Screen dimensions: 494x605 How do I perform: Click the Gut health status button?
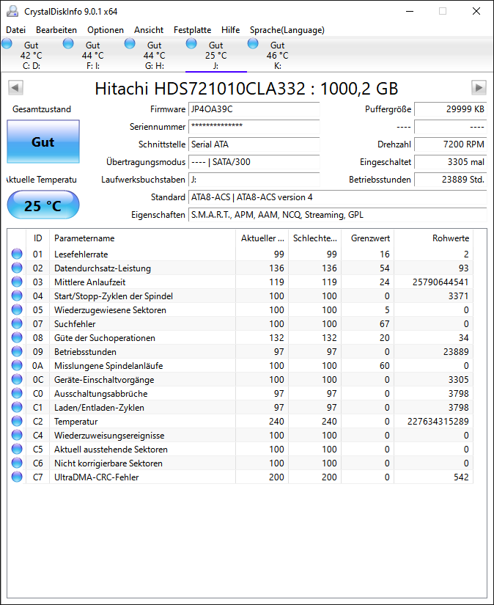[x=43, y=142]
